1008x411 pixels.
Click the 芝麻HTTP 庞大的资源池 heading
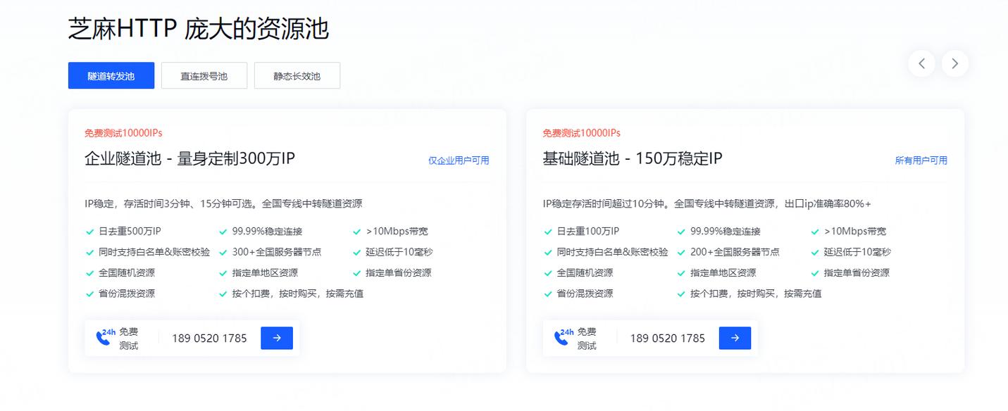coord(199,29)
